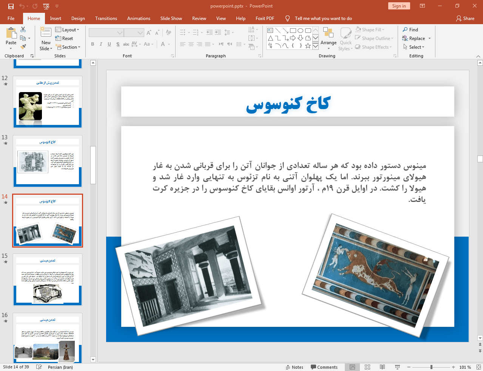Open Shape Effects dropdown

[x=373, y=47]
